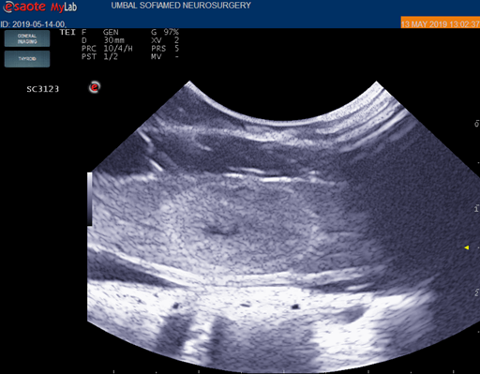Click the PRC 10/4/H parameter
480x374 pixels.
(x=107, y=49)
